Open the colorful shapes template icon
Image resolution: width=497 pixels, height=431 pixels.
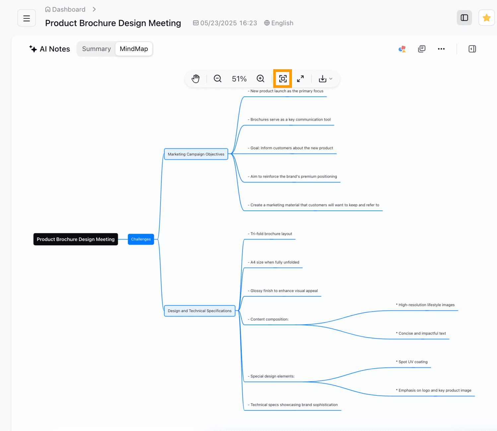[402, 49]
